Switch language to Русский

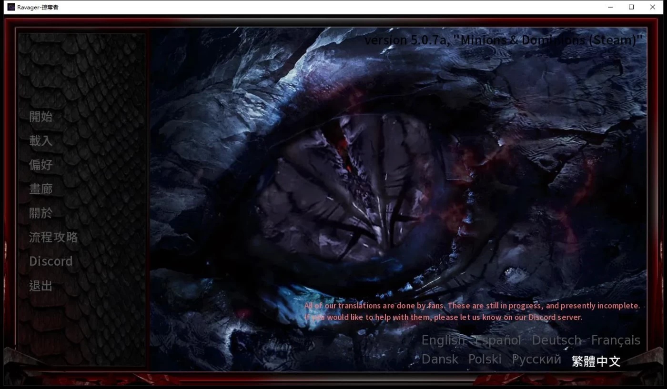point(536,359)
